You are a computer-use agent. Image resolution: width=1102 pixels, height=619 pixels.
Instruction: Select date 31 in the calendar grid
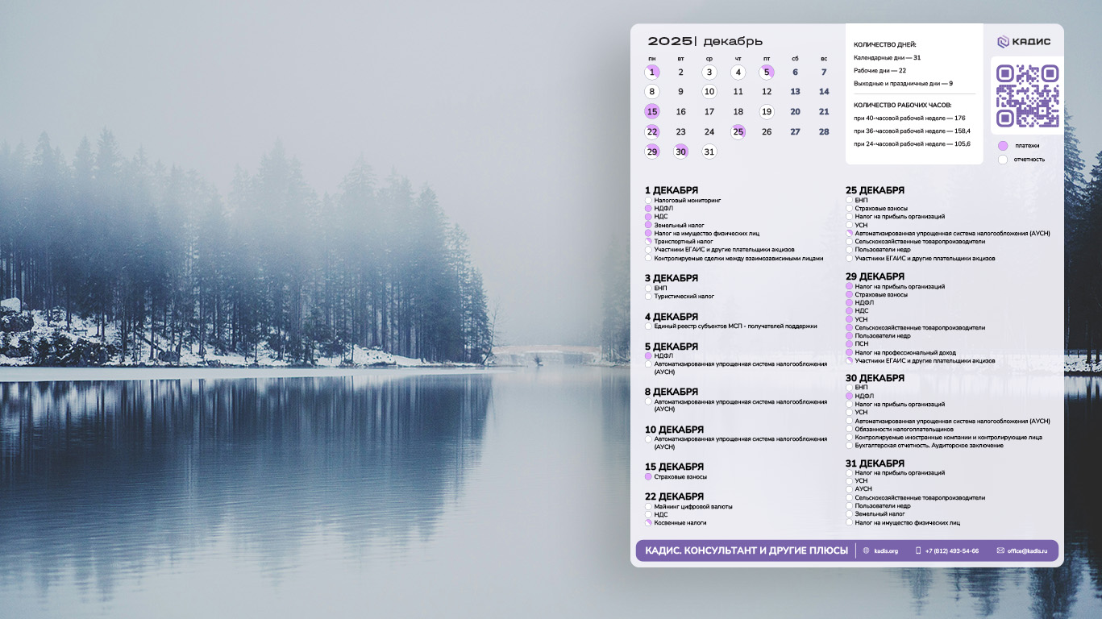point(709,152)
